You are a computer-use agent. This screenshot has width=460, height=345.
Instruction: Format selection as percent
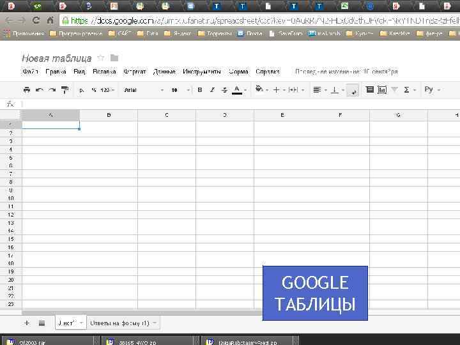coord(94,90)
